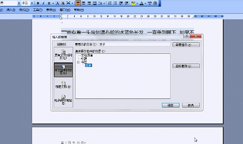Open the font name dropdown arrow
Viewport: 243px width, 144px height.
[19, 3]
